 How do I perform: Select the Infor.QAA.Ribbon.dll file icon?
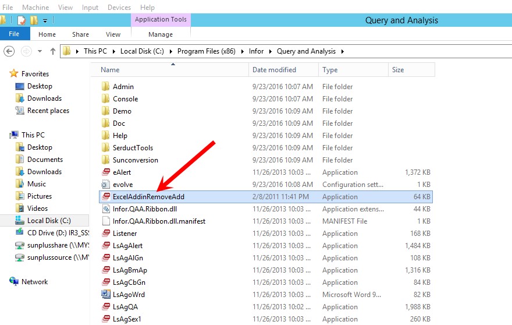[106, 209]
